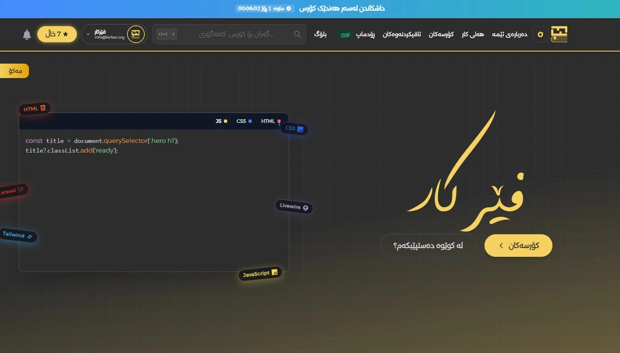Click the Ferkar logo icon in navbar

(x=559, y=34)
